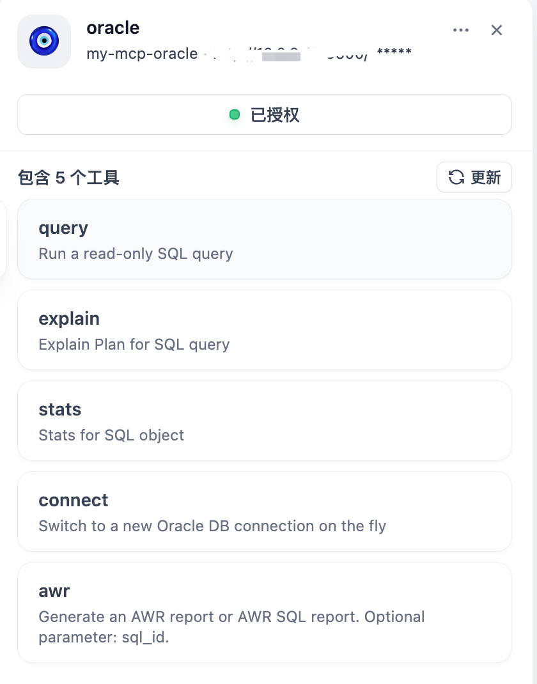Click the oracle title heading
This screenshot has width=537, height=684.
113,28
